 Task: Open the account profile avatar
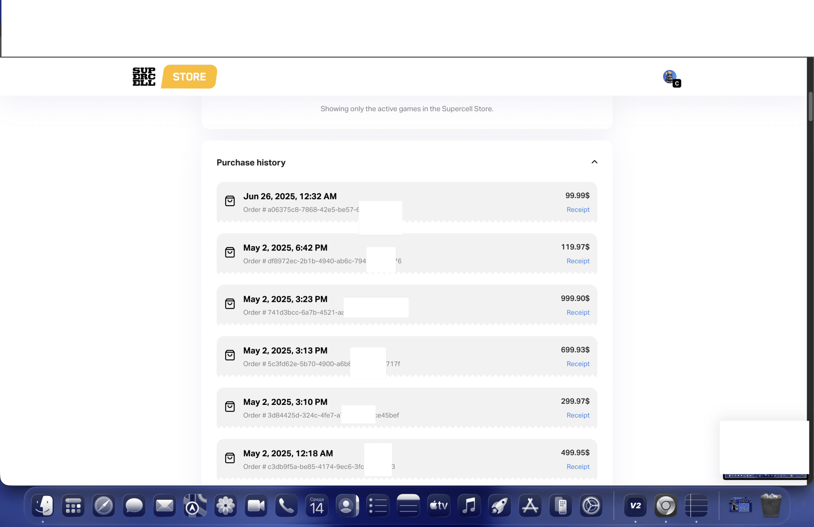click(x=670, y=77)
